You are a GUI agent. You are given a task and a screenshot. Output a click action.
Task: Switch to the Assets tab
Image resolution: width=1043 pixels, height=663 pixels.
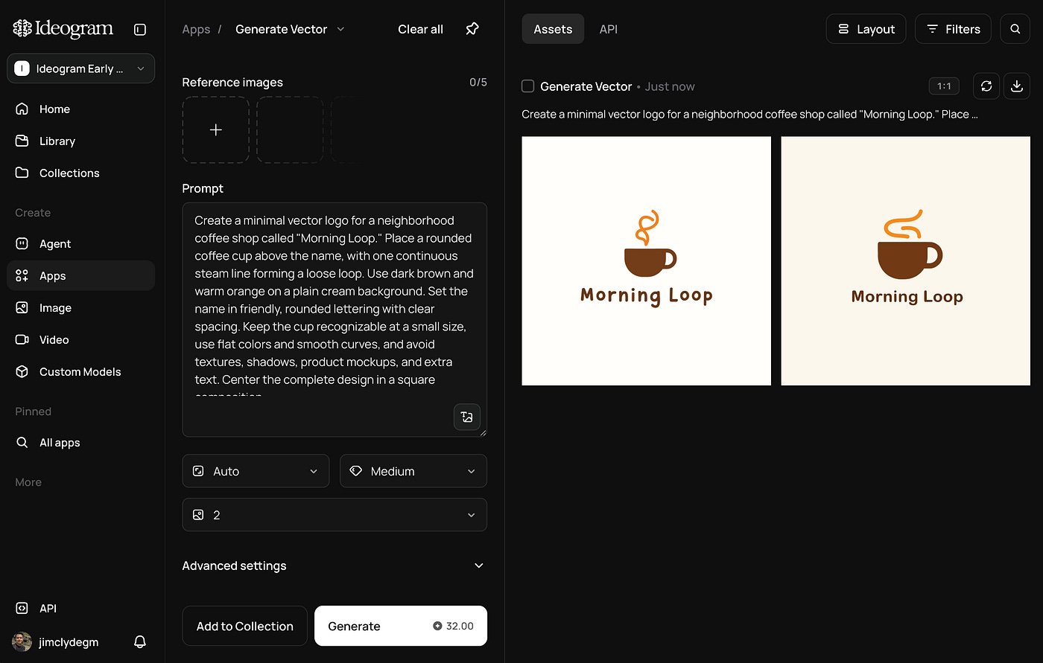(x=553, y=29)
